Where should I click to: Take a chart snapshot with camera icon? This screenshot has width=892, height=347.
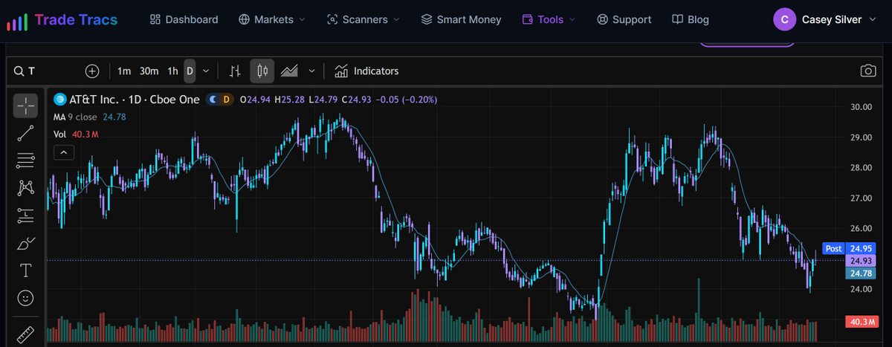(867, 71)
